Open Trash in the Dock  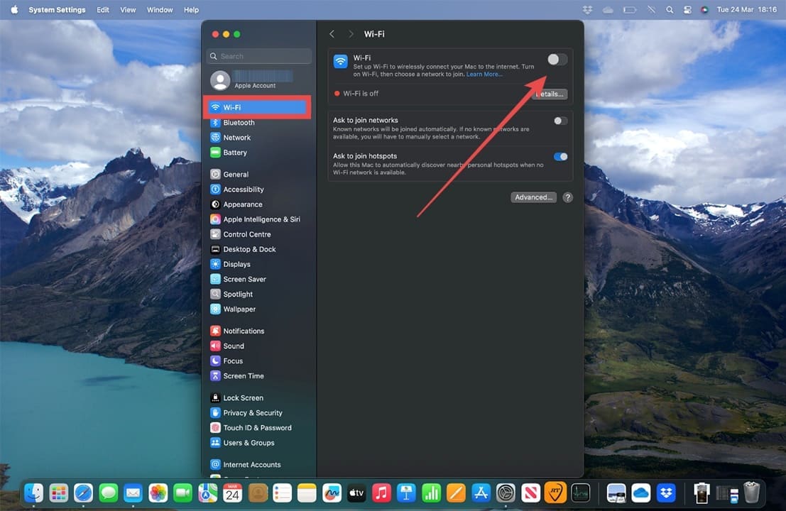pos(751,493)
